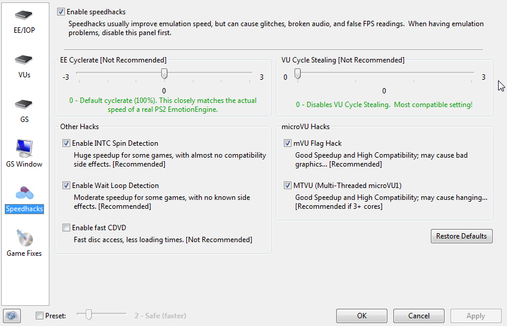Uncheck Enable INTC Spin Detection
This screenshot has width=507, height=326.
[x=66, y=143]
